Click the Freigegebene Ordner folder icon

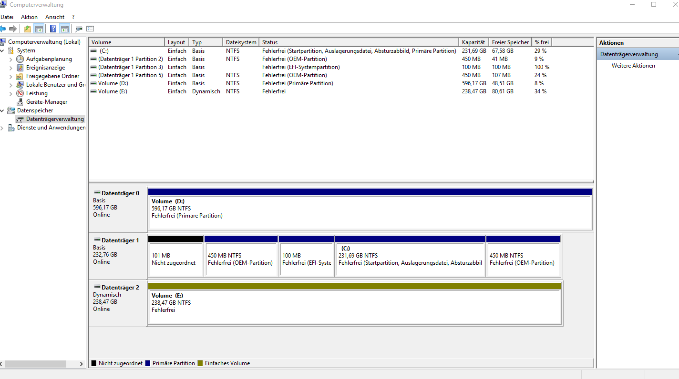point(20,76)
